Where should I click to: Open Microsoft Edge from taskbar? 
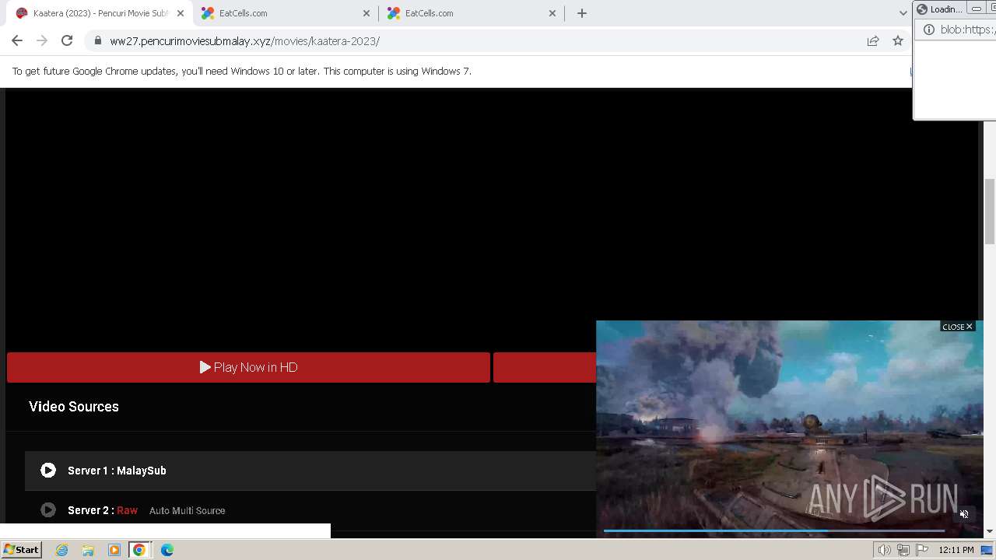point(167,550)
